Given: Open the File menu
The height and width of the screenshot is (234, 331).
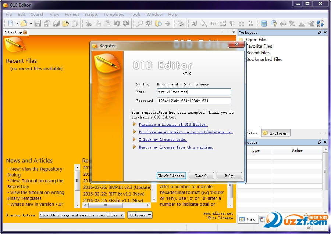Looking at the screenshot, I should click(x=9, y=14).
